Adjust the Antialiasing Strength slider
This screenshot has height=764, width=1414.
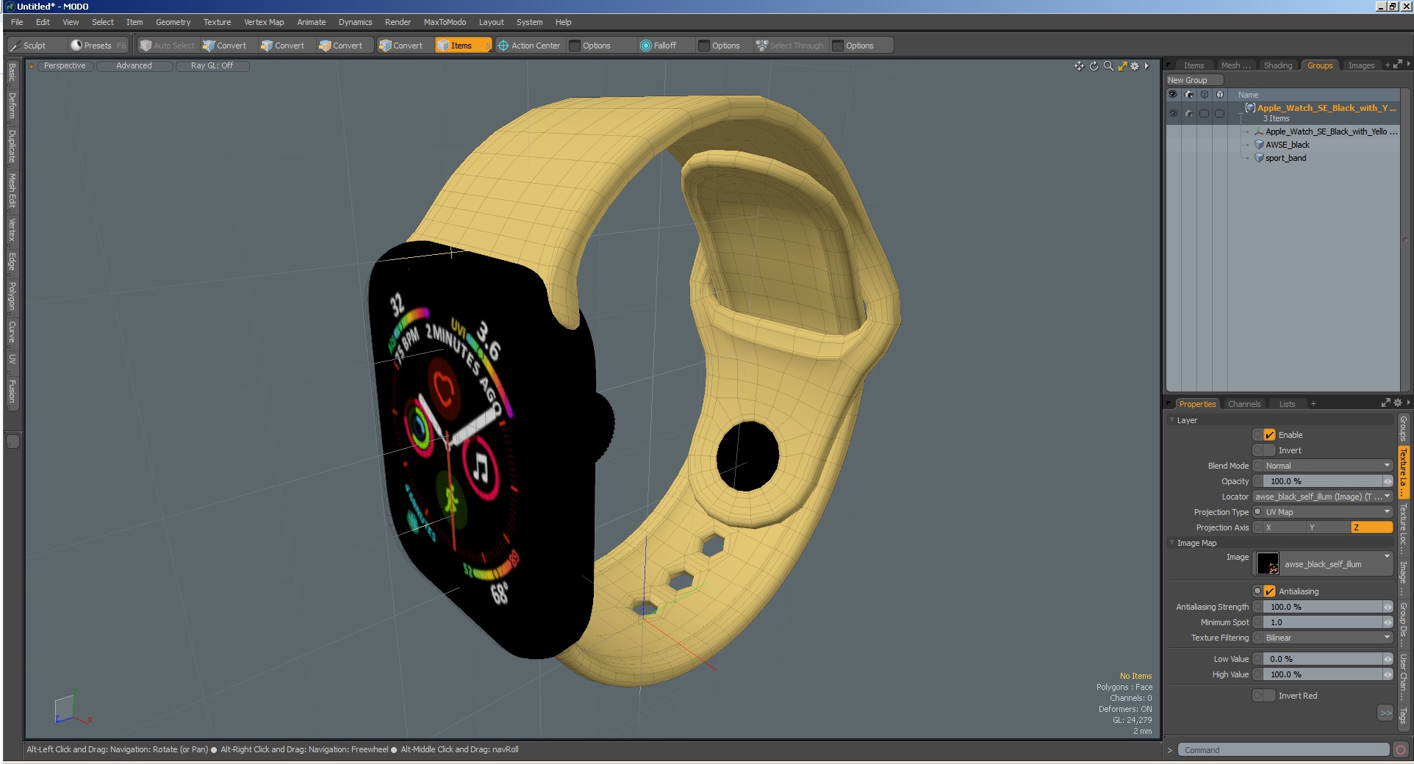point(1327,607)
